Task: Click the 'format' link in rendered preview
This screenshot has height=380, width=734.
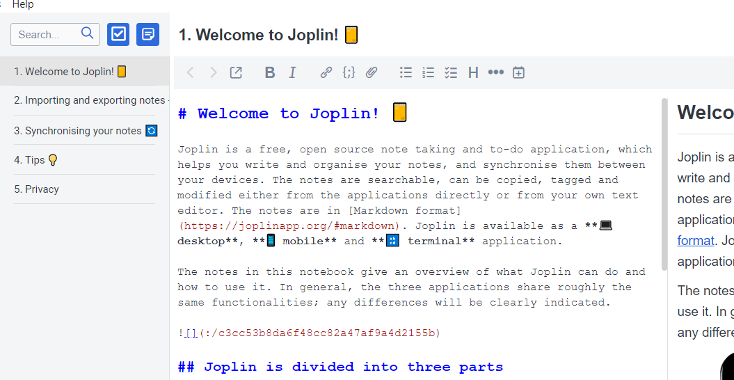Action: coord(696,241)
